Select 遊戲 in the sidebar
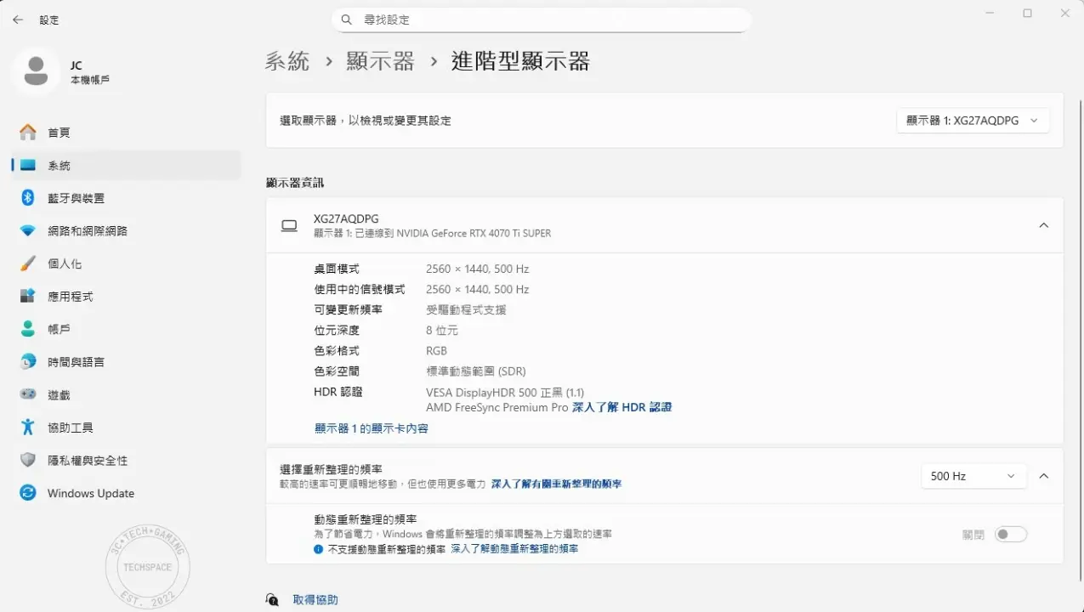The height and width of the screenshot is (612, 1084). pos(126,395)
